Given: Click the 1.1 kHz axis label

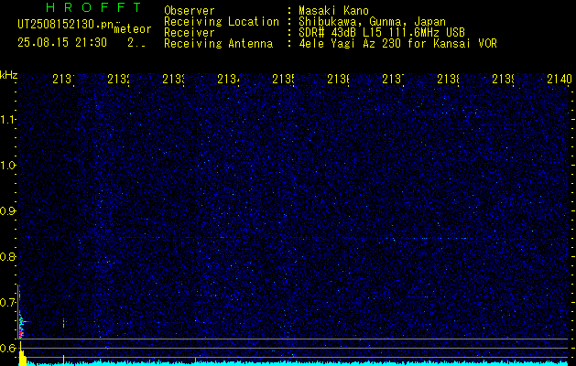Looking at the screenshot, I should pos(7,119).
